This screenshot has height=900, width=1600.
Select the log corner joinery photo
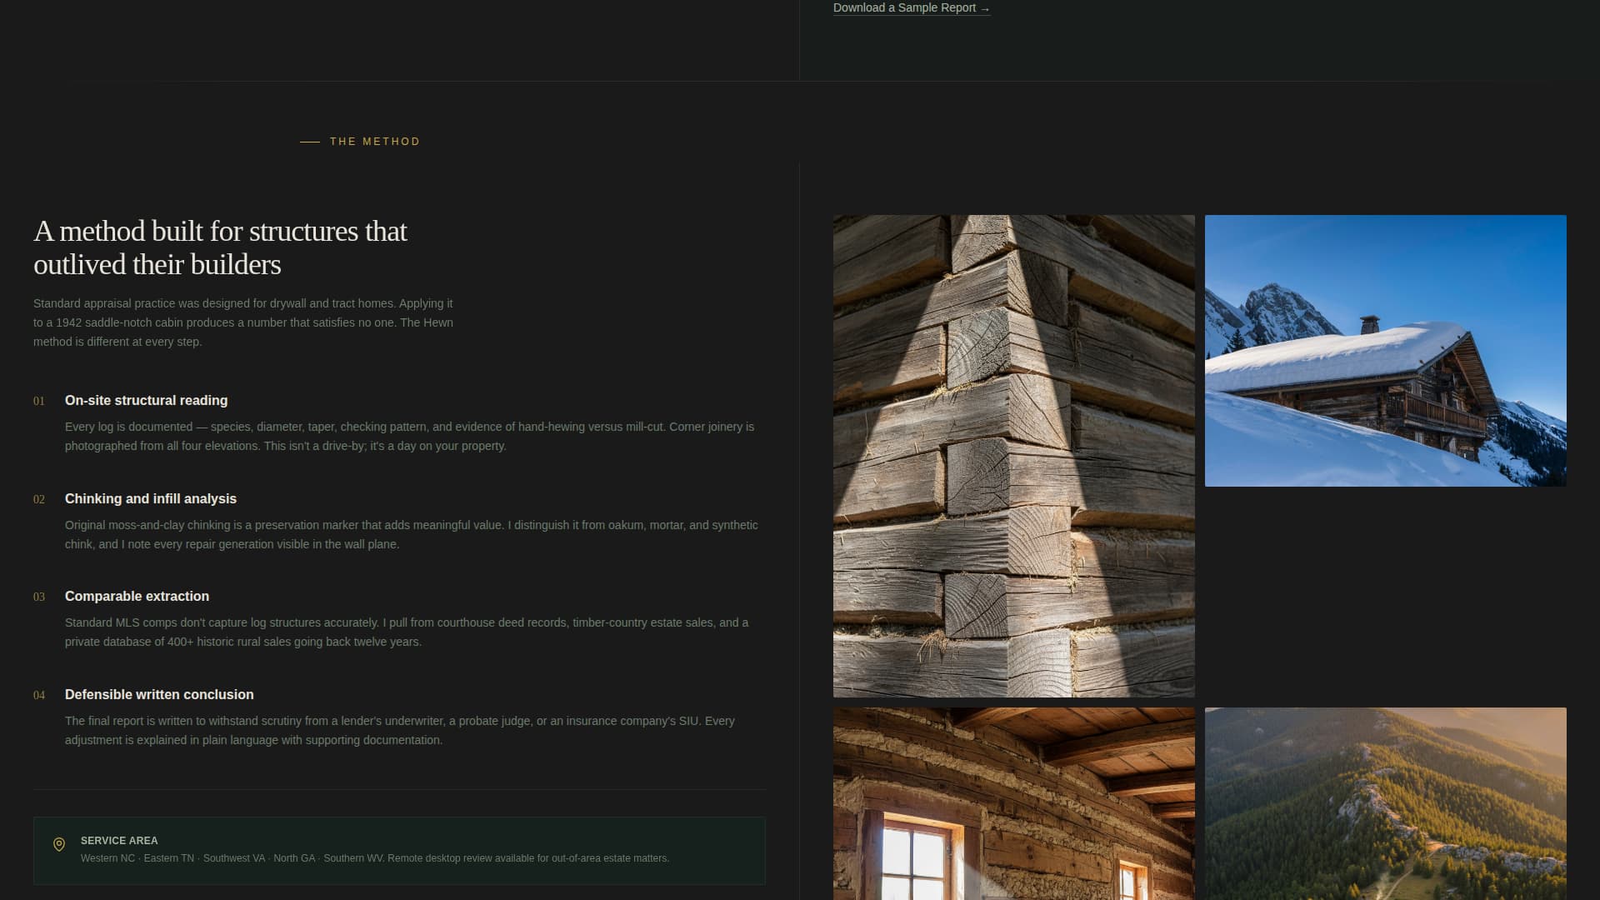point(1013,457)
